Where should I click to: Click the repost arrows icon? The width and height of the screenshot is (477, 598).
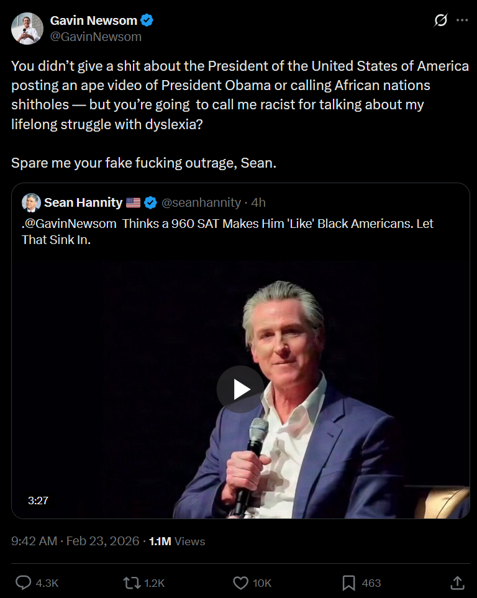click(132, 582)
